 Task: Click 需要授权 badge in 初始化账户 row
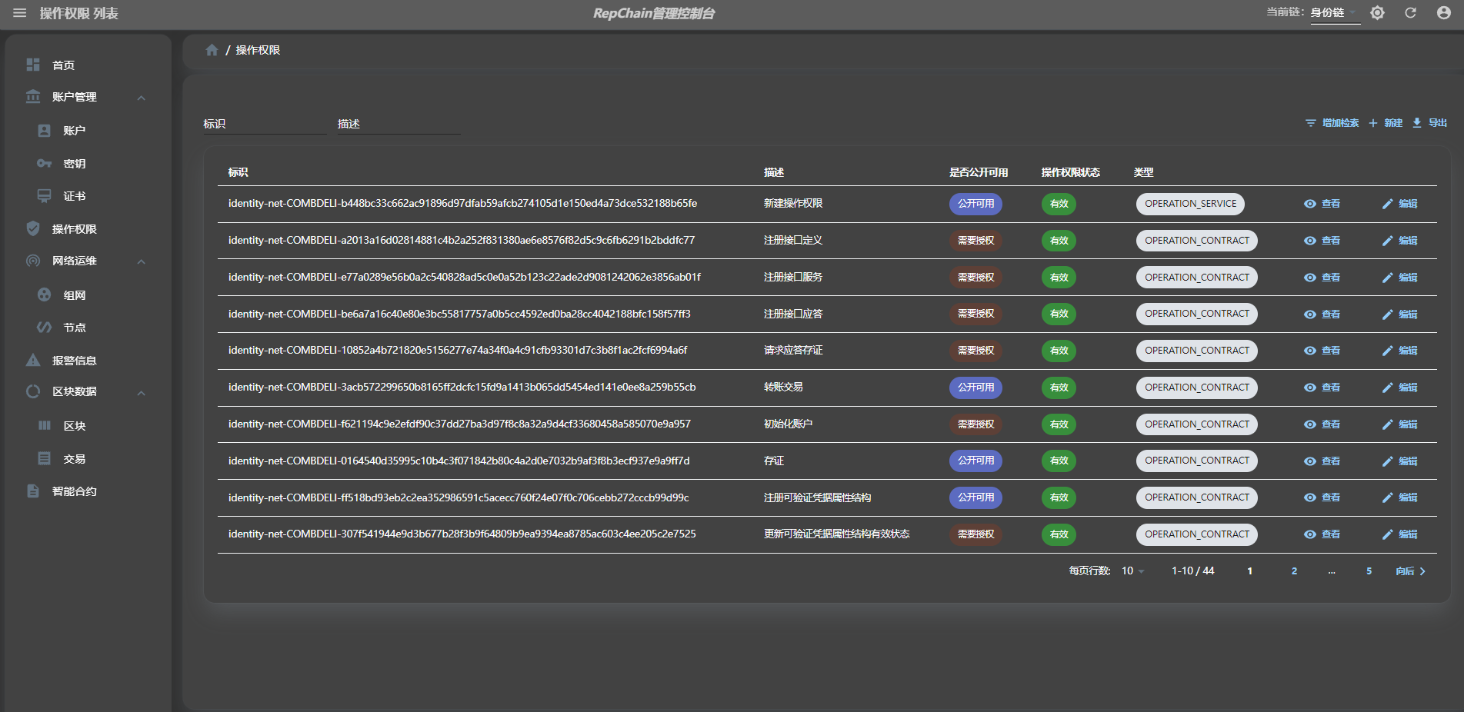pyautogui.click(x=975, y=424)
